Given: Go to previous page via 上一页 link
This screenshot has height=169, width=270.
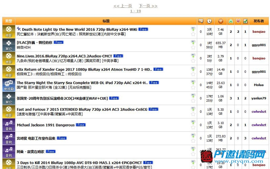Looking at the screenshot, I should (x=123, y=6).
